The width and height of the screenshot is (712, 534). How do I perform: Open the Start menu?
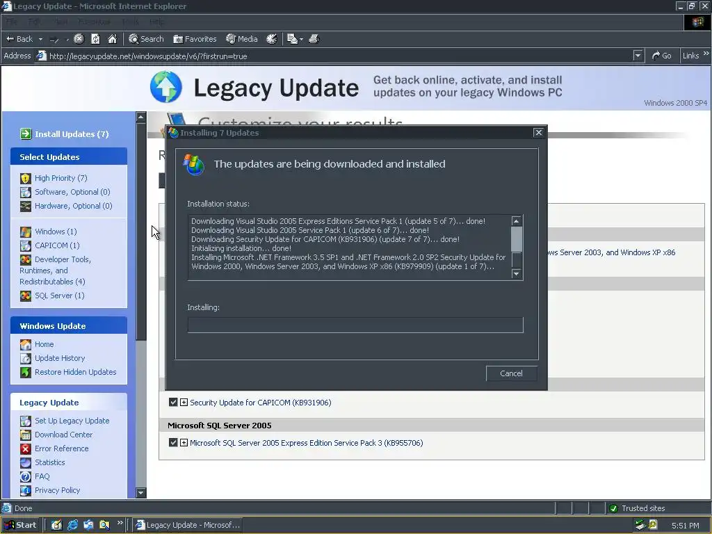tap(20, 525)
